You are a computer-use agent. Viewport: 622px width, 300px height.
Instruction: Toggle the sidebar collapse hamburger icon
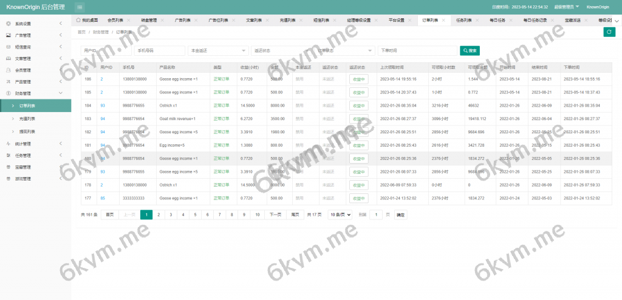(80, 7)
